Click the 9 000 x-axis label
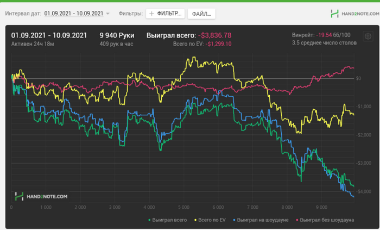The image size is (380, 230). (321, 208)
